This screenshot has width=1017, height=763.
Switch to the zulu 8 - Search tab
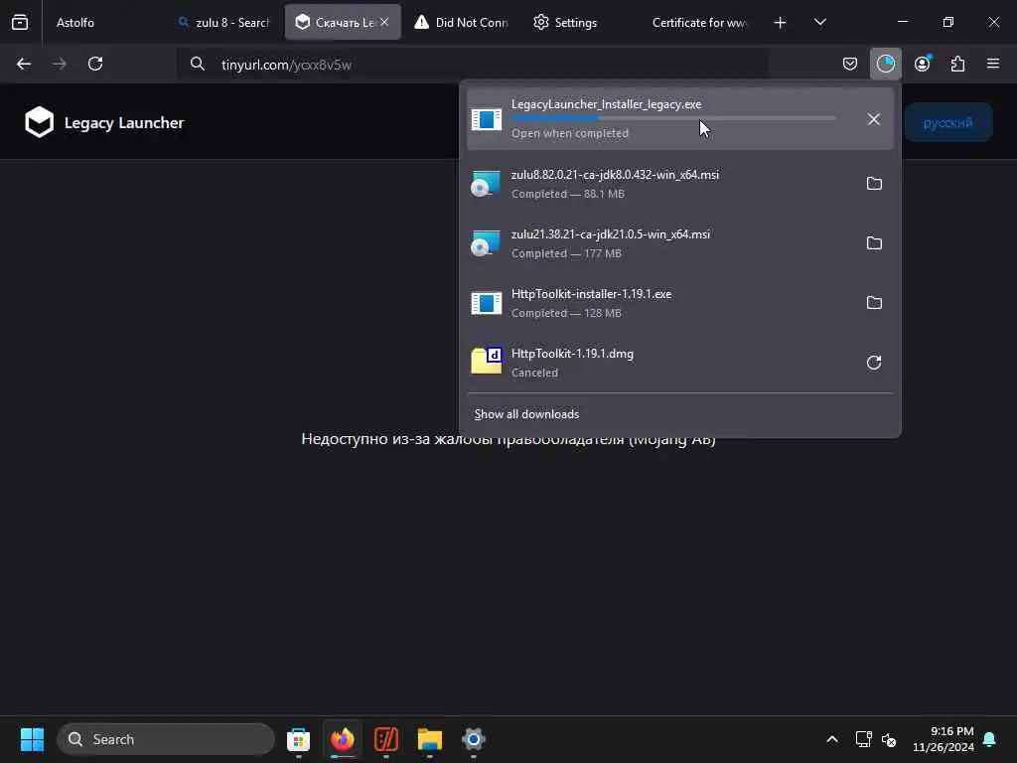tap(223, 22)
